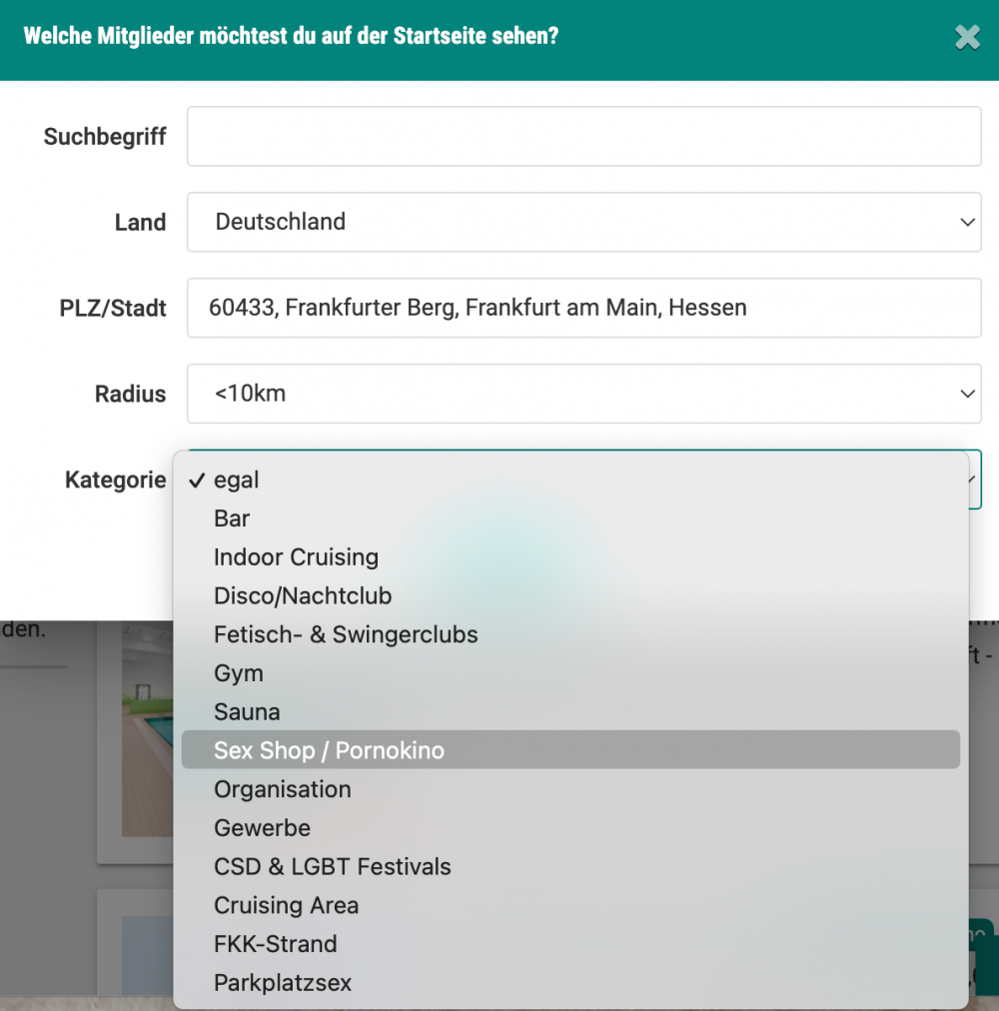Click highlighted 'Sex Shop / Pornokino' option
Viewport: 999px width, 1011px height.
click(329, 750)
